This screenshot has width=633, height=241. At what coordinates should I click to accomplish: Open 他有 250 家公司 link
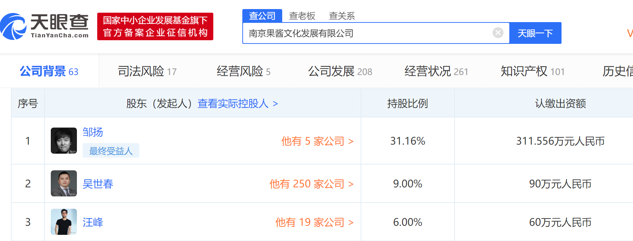tap(312, 184)
